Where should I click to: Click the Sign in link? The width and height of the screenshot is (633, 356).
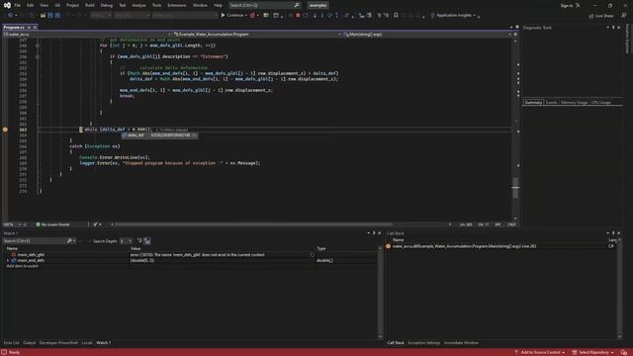click(567, 5)
